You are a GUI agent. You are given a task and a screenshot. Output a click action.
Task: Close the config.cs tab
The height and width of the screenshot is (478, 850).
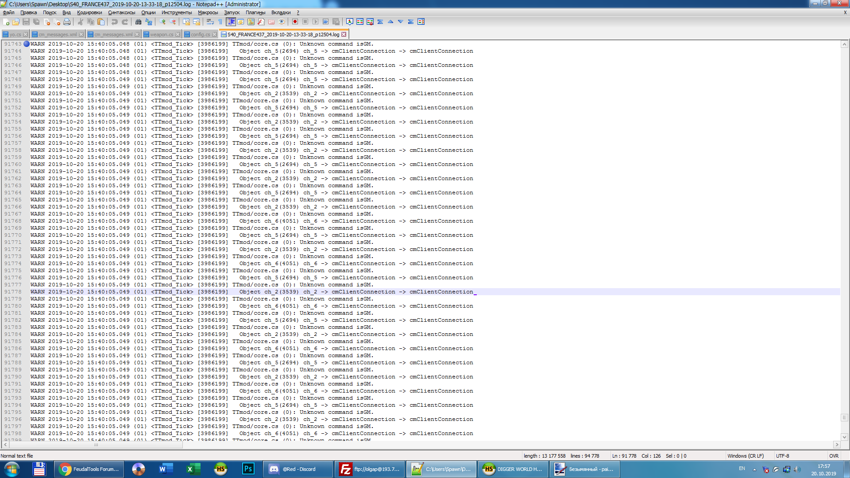coord(215,35)
